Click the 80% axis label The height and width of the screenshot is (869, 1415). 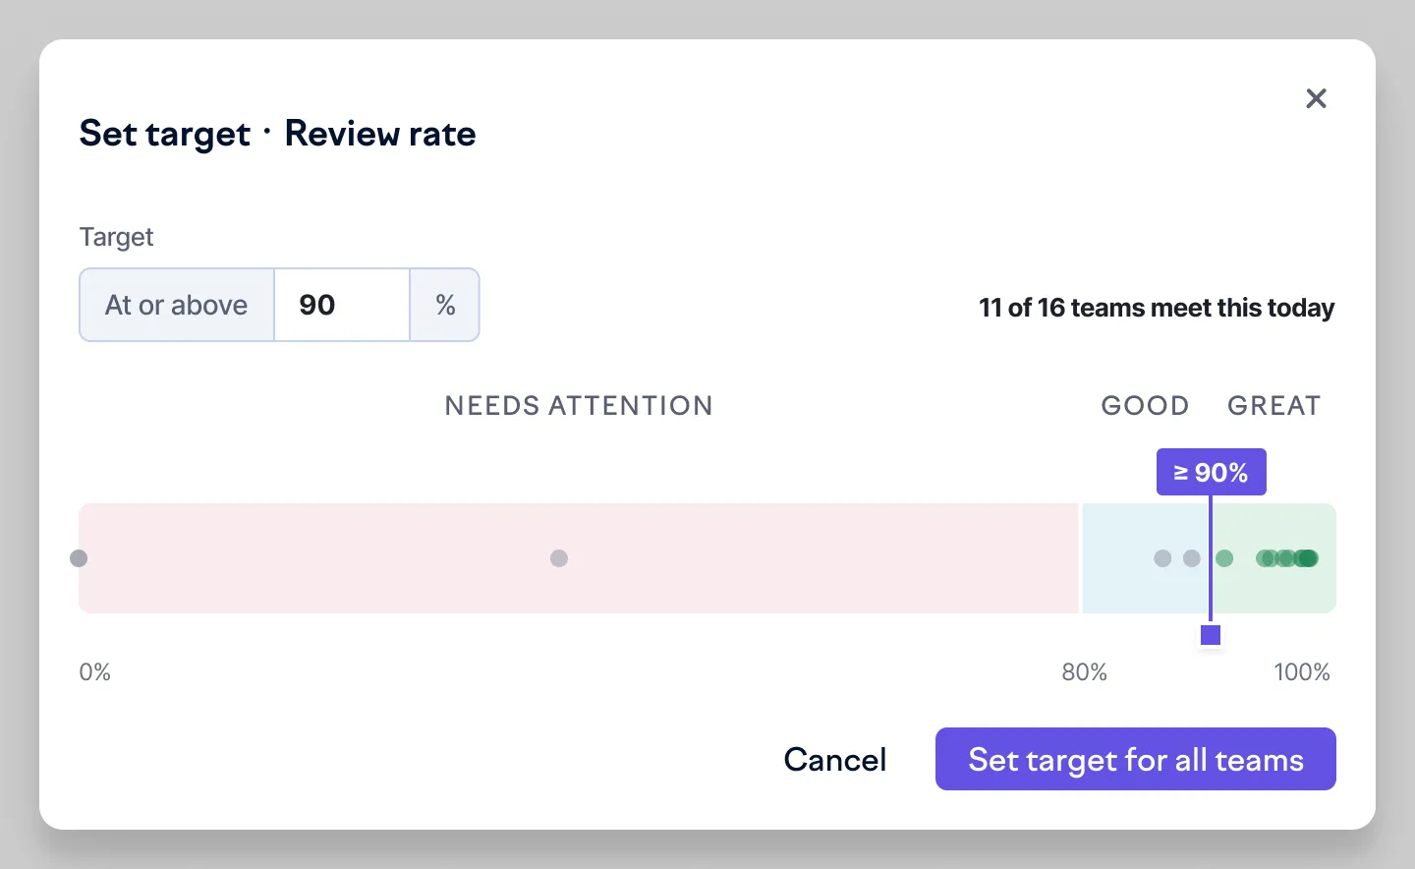tap(1084, 672)
